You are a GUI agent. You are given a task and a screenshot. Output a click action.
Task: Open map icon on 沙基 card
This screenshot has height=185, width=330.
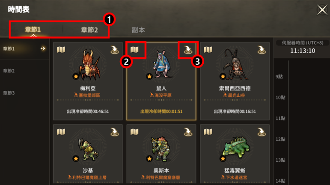[x=61, y=132]
